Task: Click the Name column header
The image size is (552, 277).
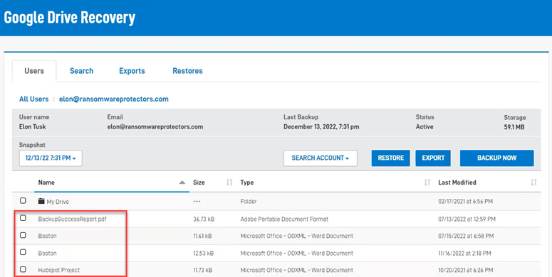Action: coord(46,183)
